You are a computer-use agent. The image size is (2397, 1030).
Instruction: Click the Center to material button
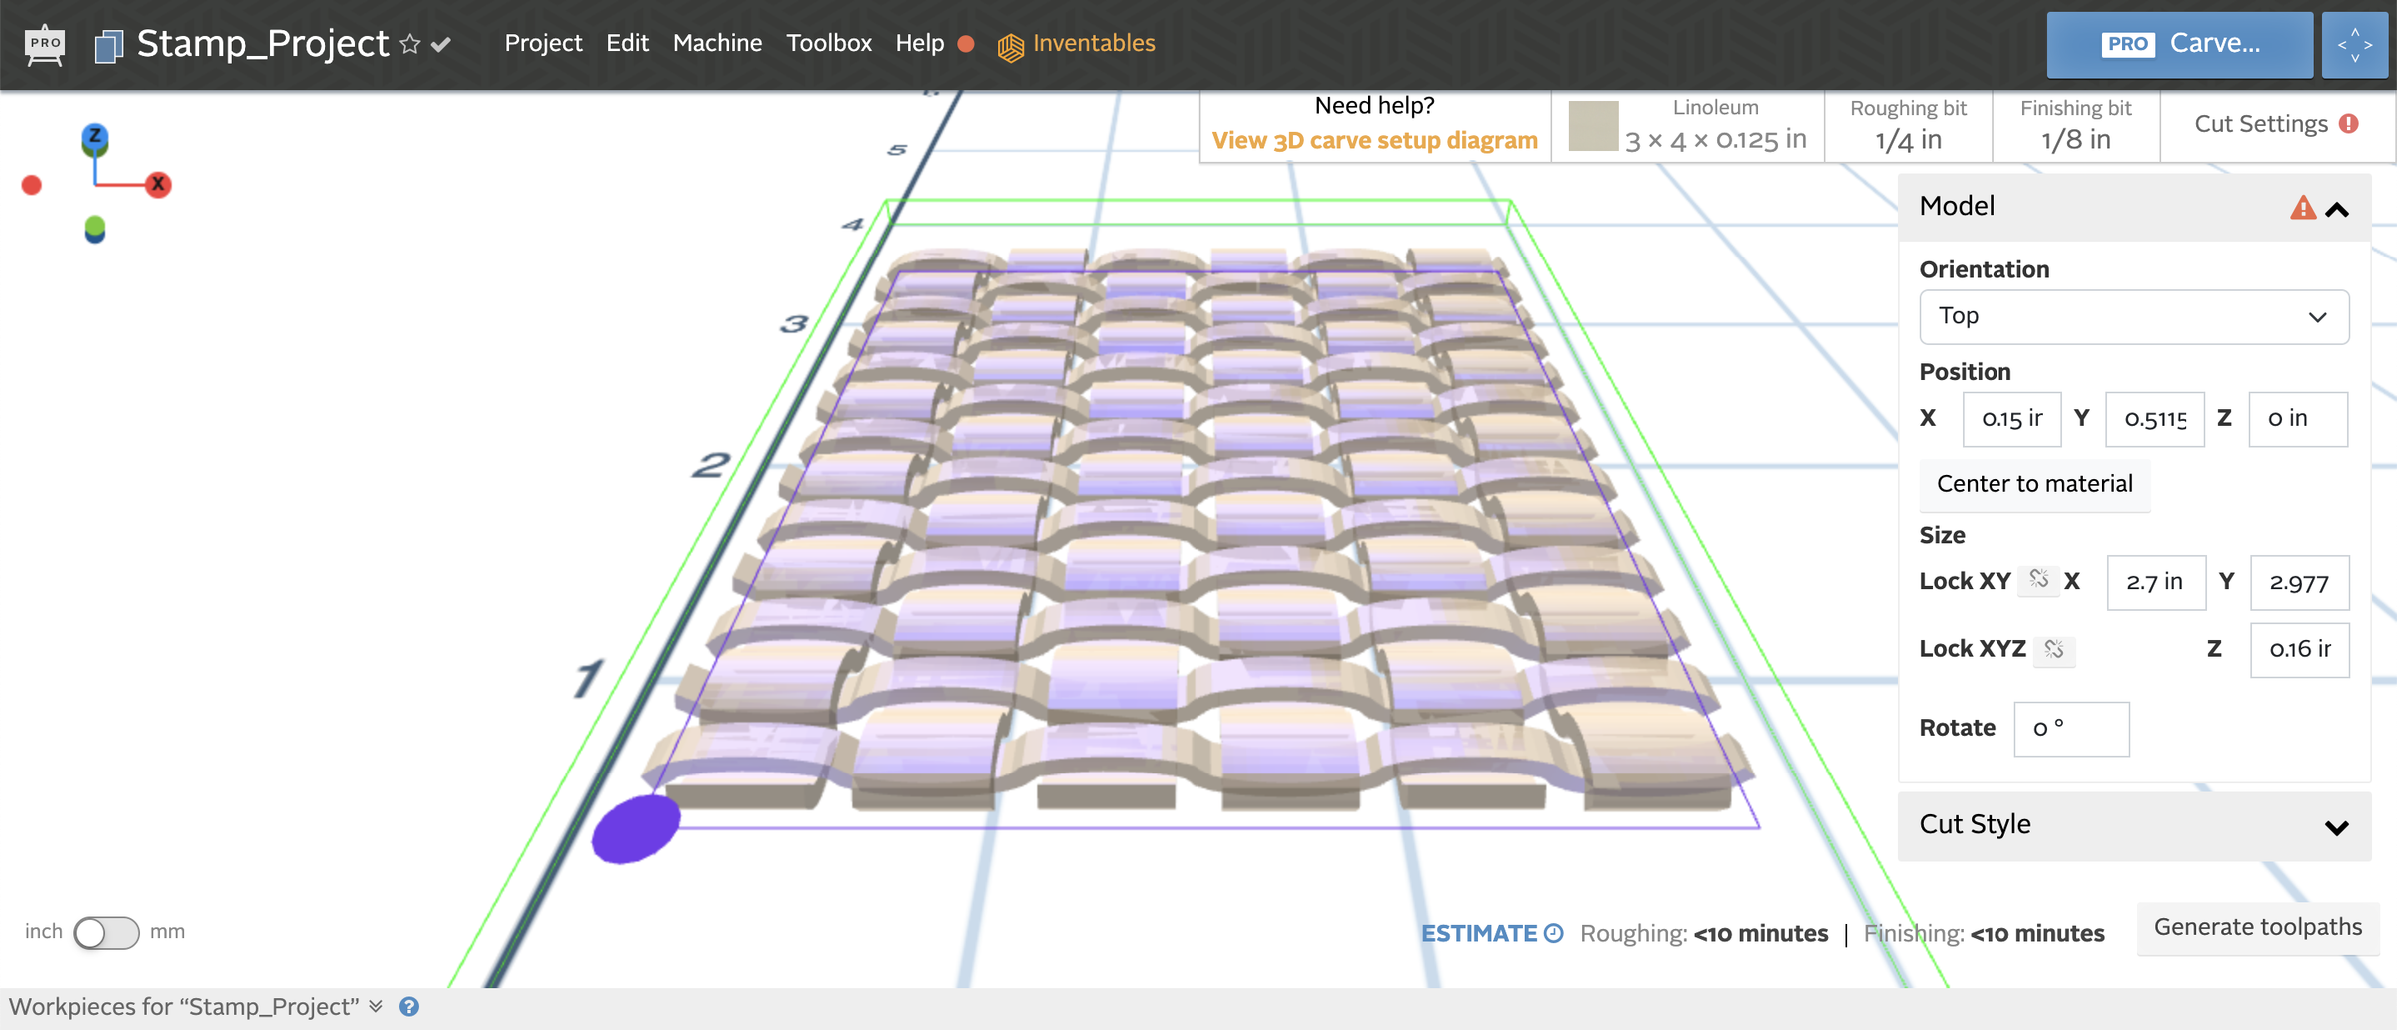(x=2034, y=483)
